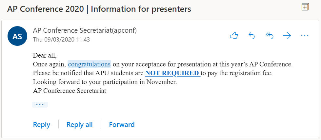
Task: Click the single-arrow reply icon
Action: [251, 36]
